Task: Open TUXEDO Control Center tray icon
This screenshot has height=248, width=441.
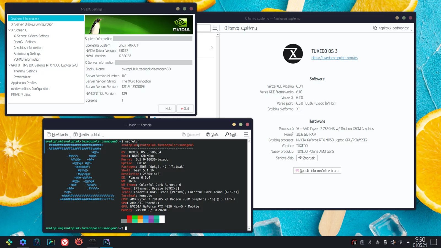Action: click(x=354, y=242)
